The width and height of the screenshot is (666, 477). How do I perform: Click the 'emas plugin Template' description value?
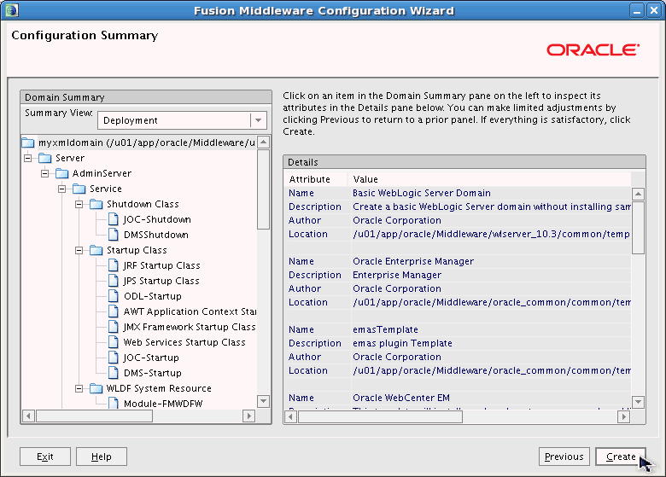coord(402,343)
